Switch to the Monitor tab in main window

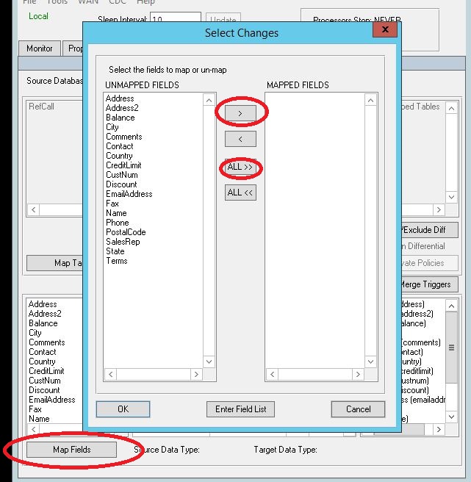[40, 48]
